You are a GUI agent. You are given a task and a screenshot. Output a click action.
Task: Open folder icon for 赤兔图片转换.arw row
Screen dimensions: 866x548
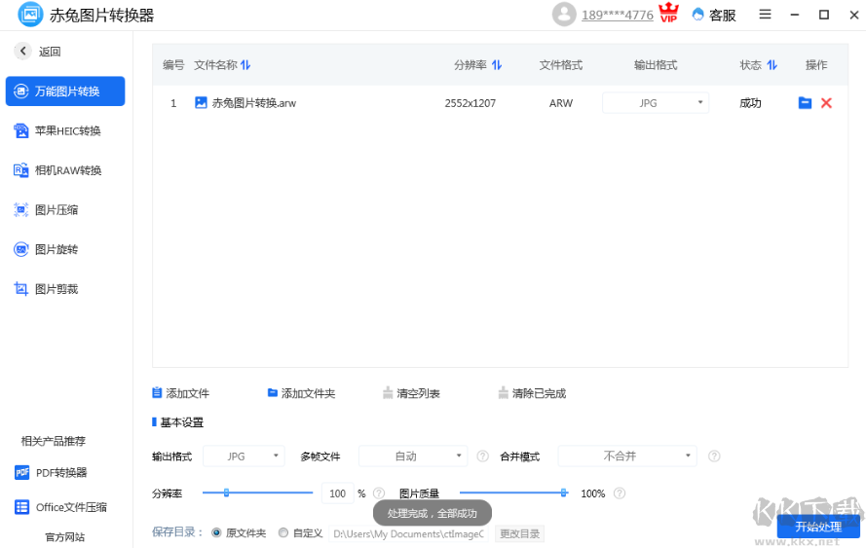805,103
